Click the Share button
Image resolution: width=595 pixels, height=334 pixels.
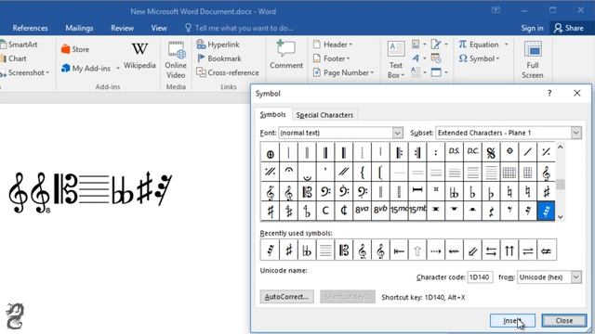568,28
